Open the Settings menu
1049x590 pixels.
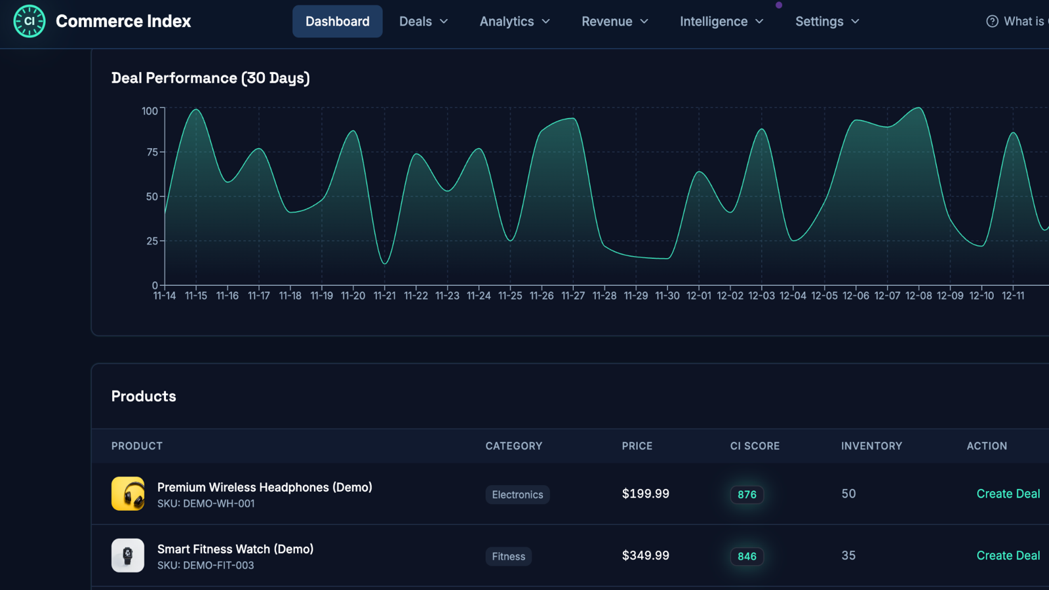(827, 22)
